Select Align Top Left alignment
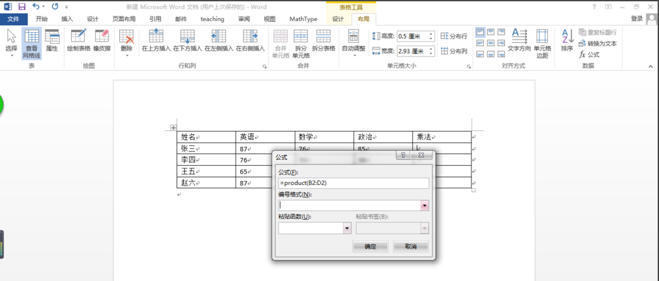 (x=480, y=32)
